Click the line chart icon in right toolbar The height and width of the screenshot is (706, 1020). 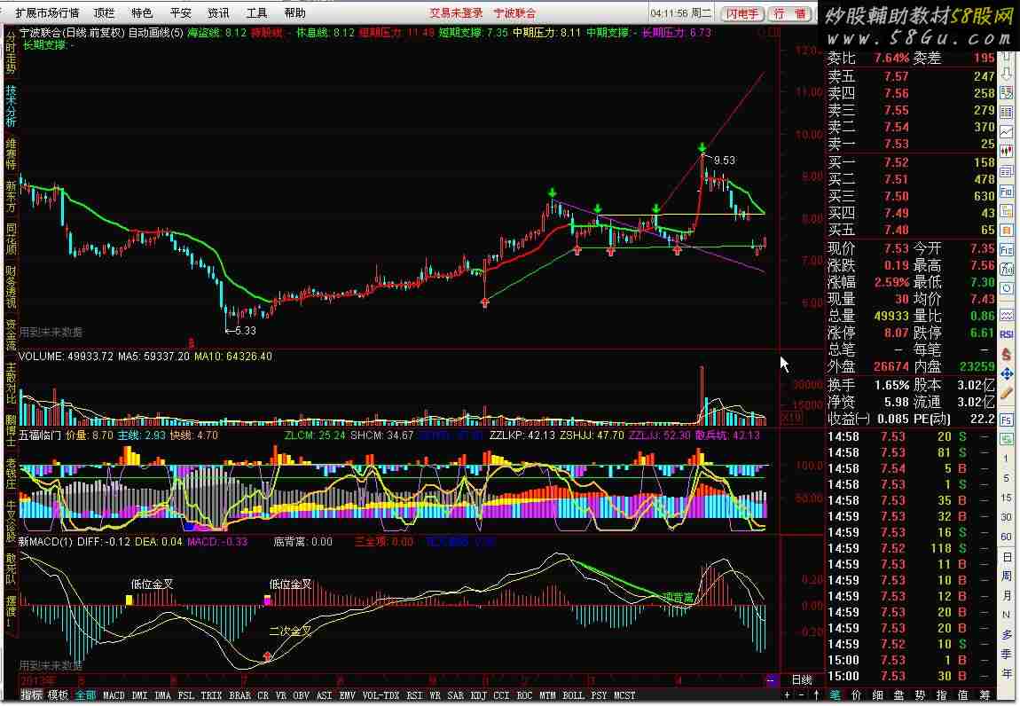pyautogui.click(x=1007, y=132)
